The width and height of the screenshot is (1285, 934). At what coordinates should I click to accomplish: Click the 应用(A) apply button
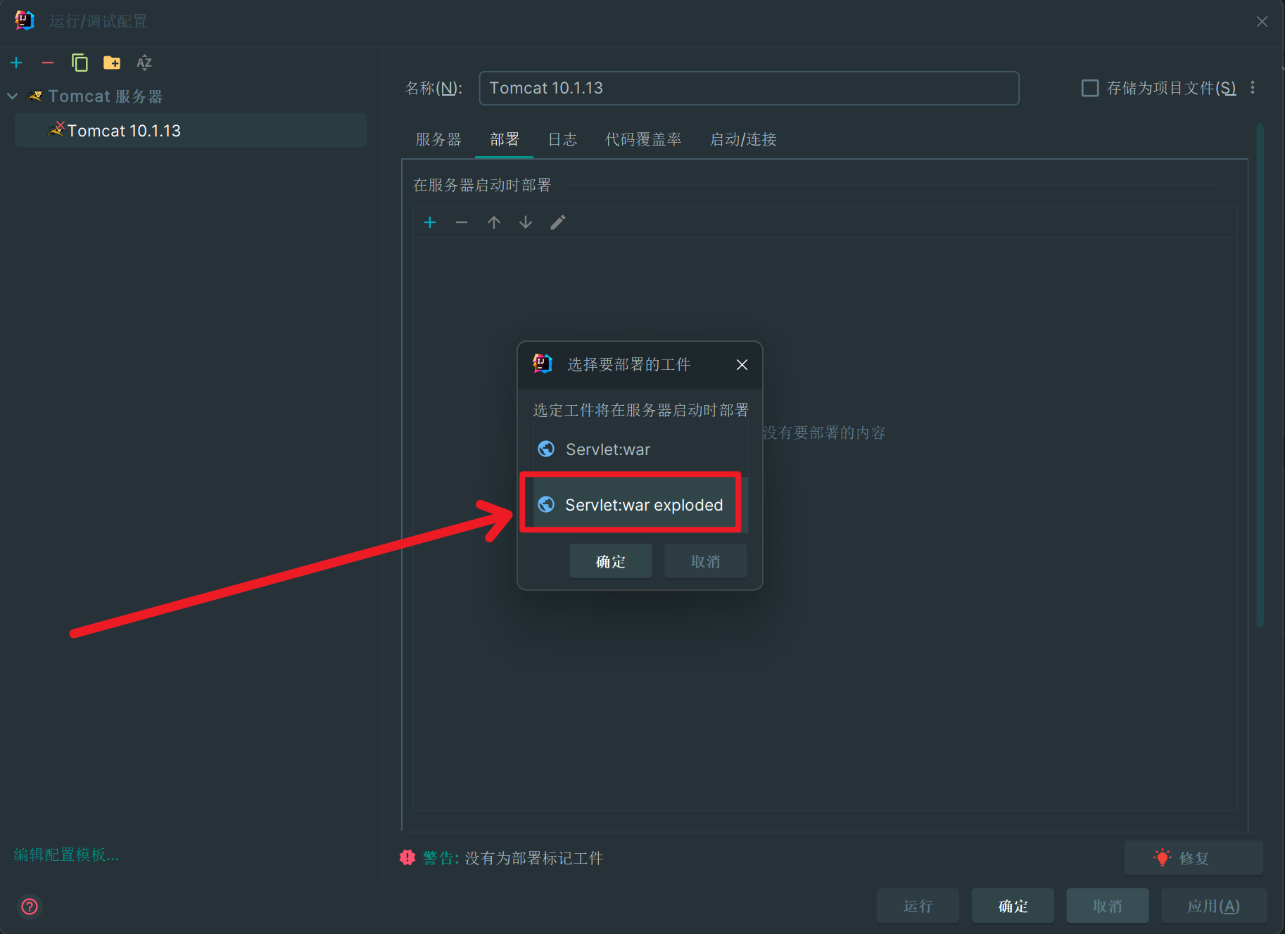[1214, 906]
